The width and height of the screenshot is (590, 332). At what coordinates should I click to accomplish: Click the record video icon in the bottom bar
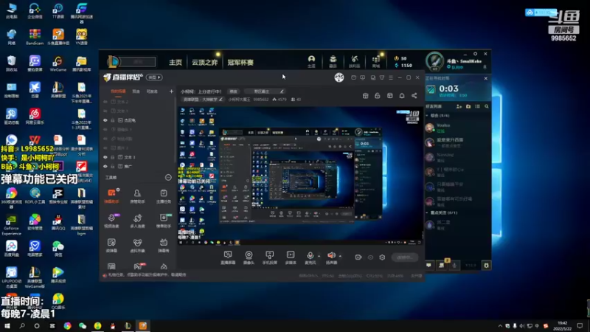358,257
